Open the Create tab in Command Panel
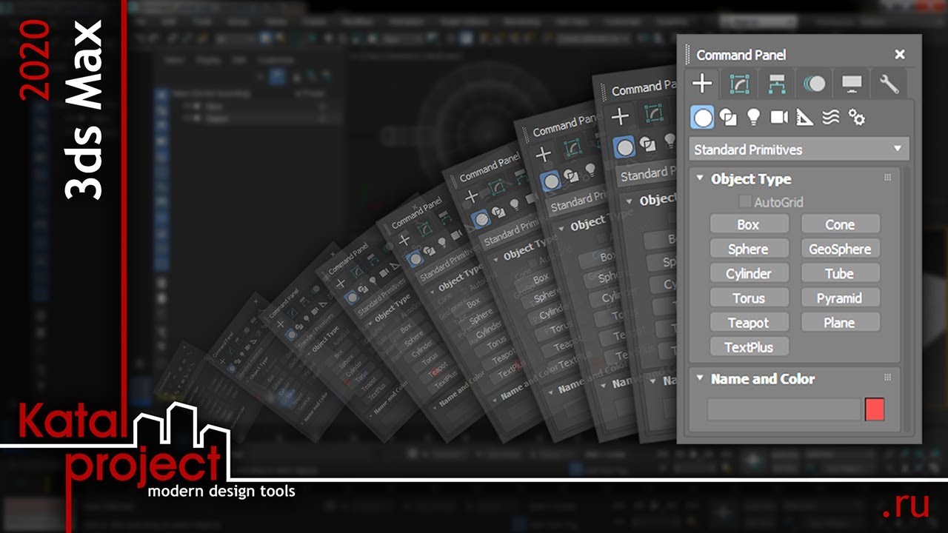948x533 pixels. click(702, 84)
